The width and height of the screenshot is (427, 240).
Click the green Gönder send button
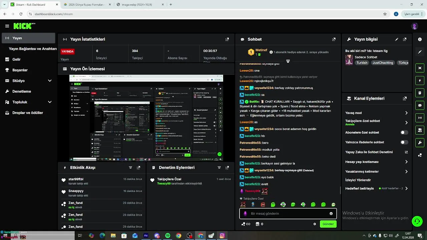[x=328, y=224]
